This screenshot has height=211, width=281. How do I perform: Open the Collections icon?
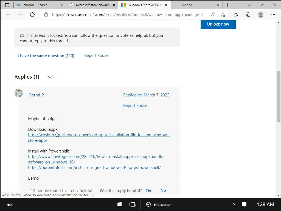248,15
